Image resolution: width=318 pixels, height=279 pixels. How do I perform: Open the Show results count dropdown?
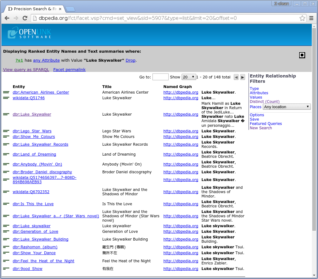coord(189,77)
